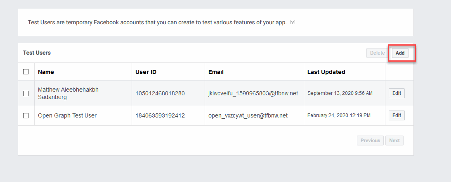Select the Open Graph Test User checkbox
This screenshot has height=182, width=451.
tap(26, 115)
